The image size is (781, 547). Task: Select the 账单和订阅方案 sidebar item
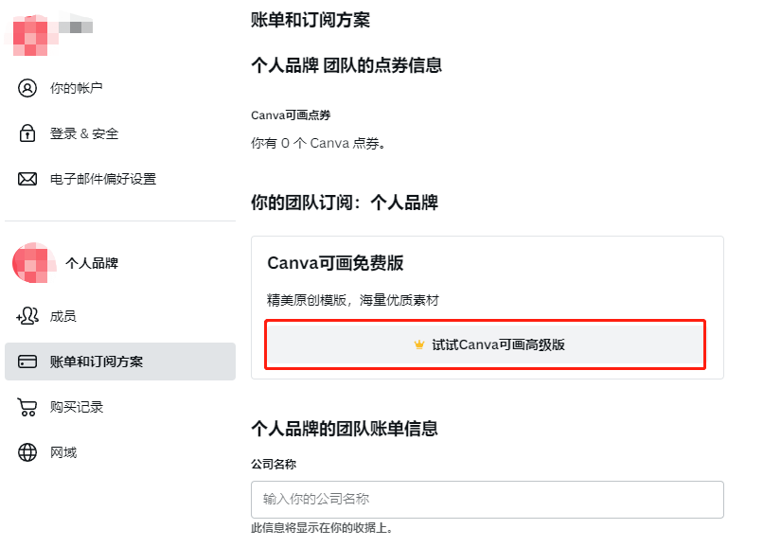click(97, 362)
